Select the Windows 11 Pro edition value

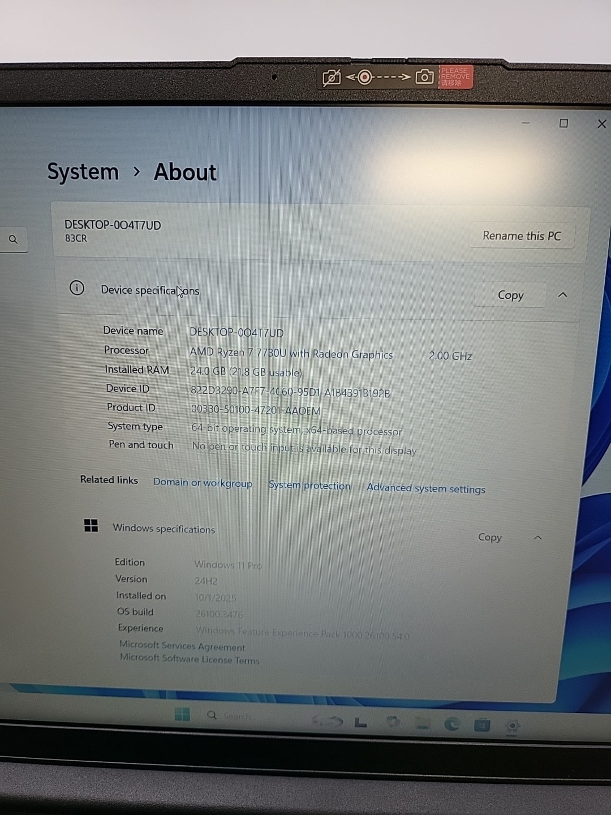pyautogui.click(x=228, y=565)
